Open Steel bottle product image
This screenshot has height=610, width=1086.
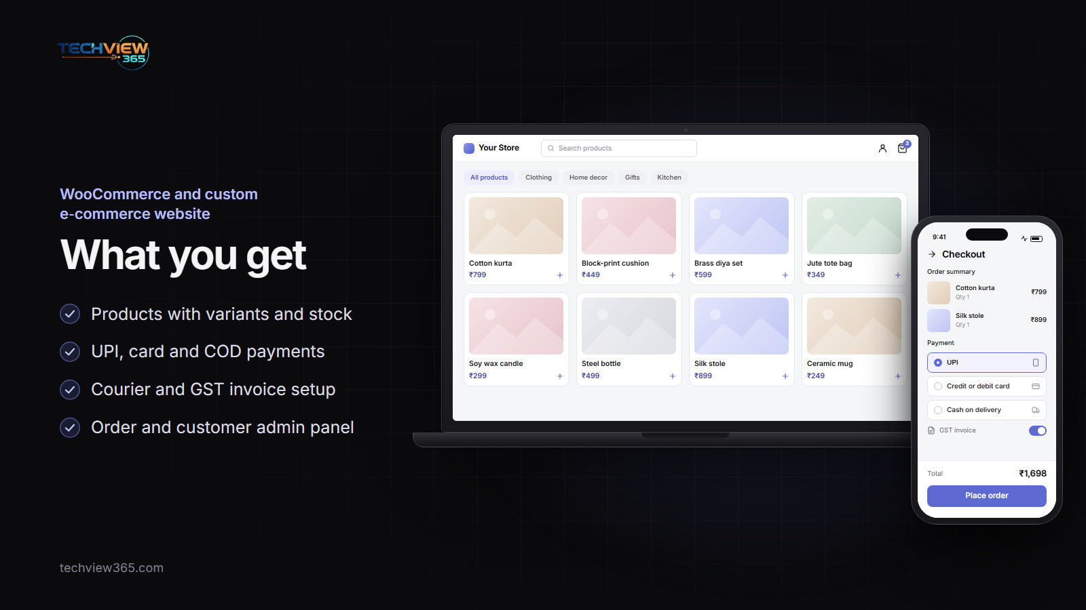coord(629,326)
